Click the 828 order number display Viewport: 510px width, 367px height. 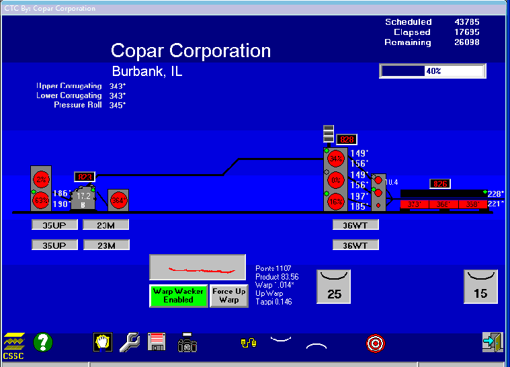tap(347, 140)
